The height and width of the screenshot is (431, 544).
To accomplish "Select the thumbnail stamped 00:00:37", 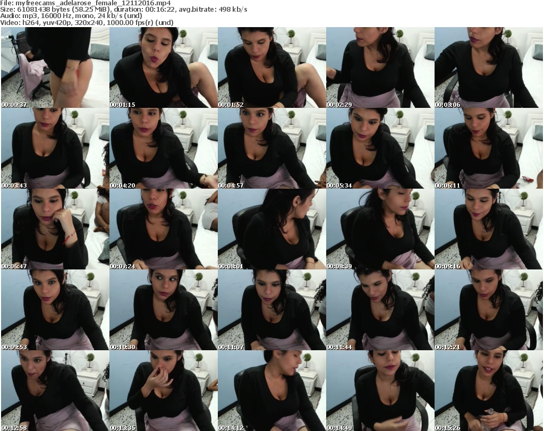I will coord(55,67).
